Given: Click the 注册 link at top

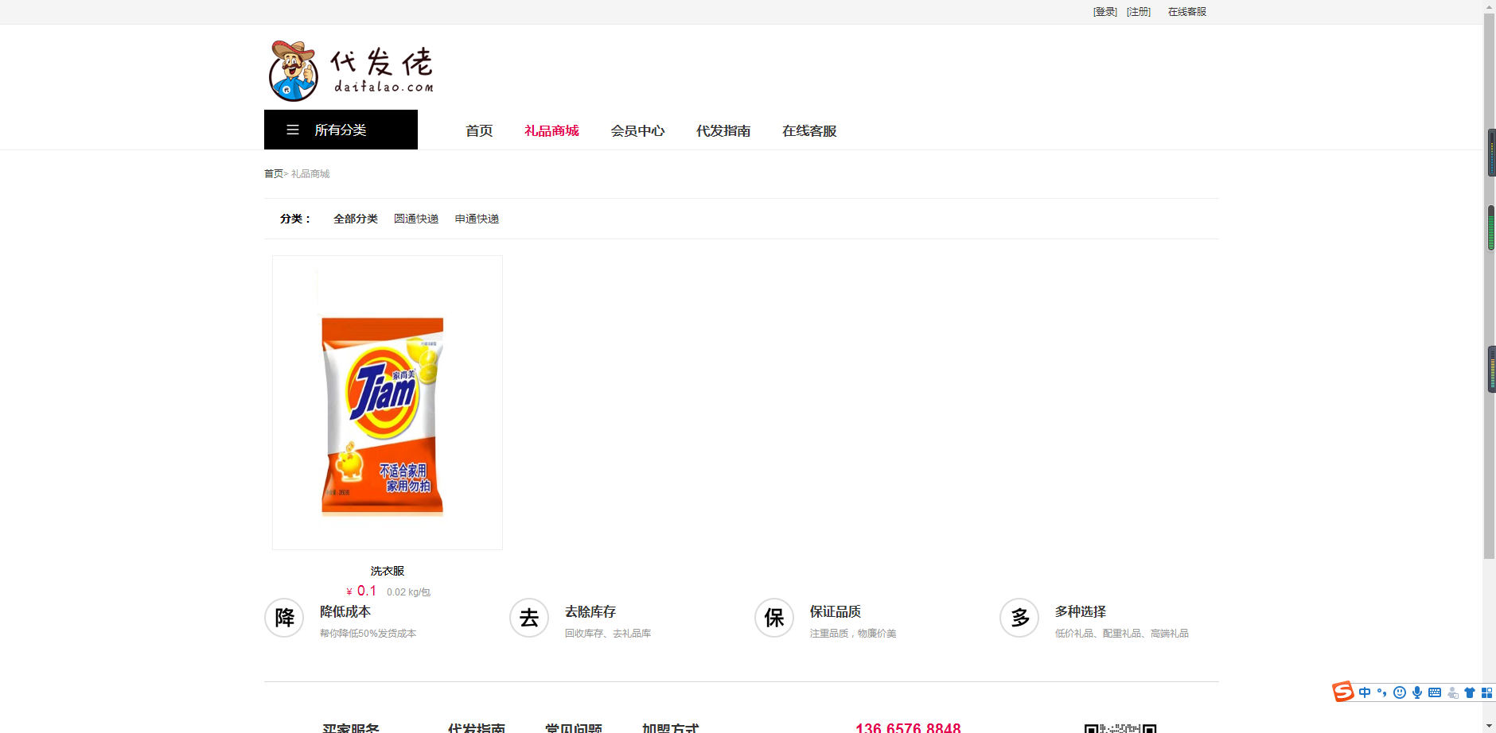Looking at the screenshot, I should point(1139,12).
